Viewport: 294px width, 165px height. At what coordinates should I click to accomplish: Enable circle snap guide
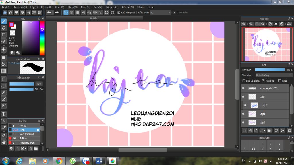pyautogui.click(x=95, y=13)
